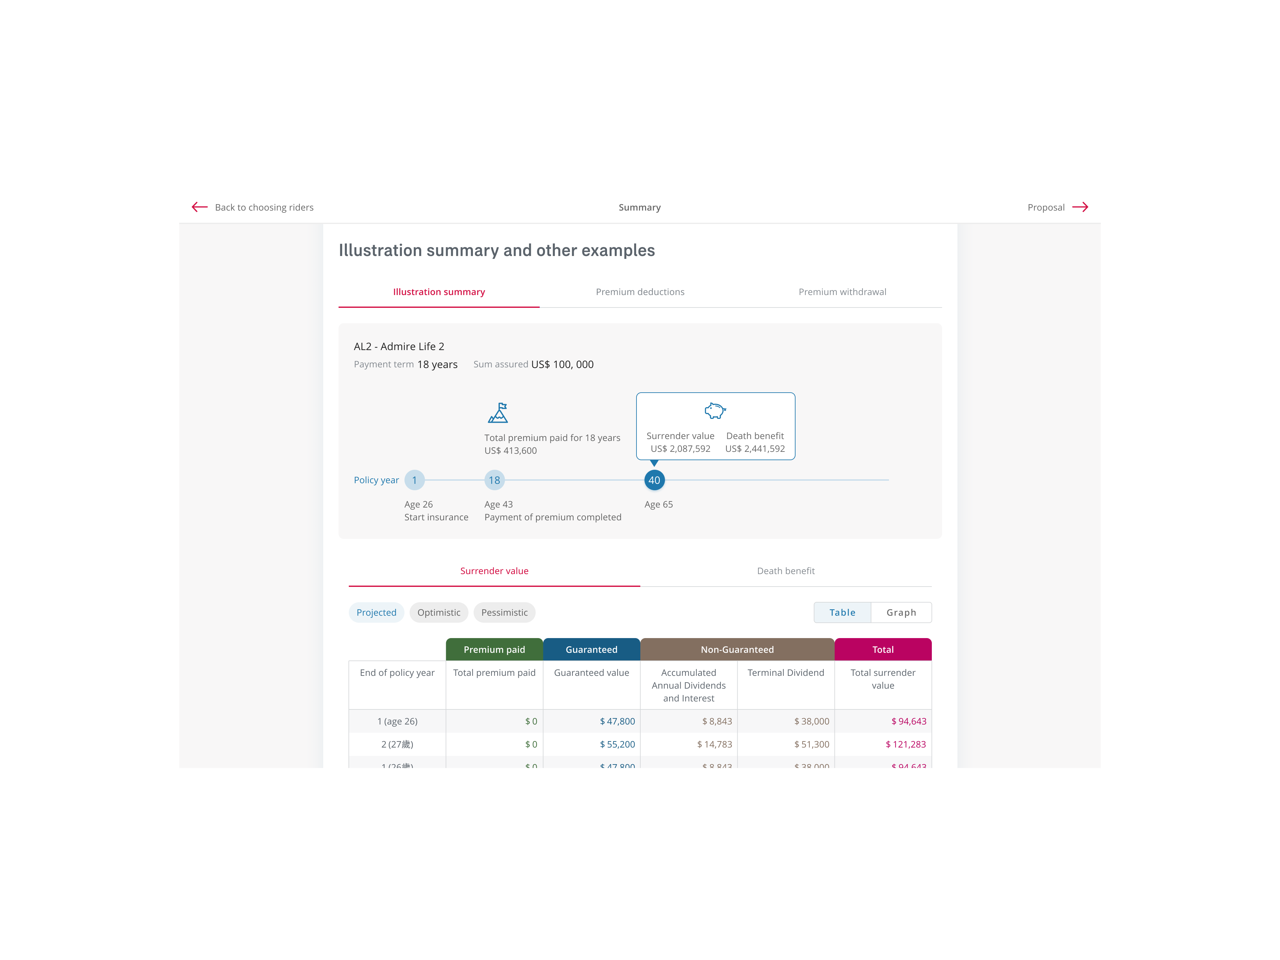Switch to Table view
Screen dimensions: 1280x960
pyautogui.click(x=842, y=612)
